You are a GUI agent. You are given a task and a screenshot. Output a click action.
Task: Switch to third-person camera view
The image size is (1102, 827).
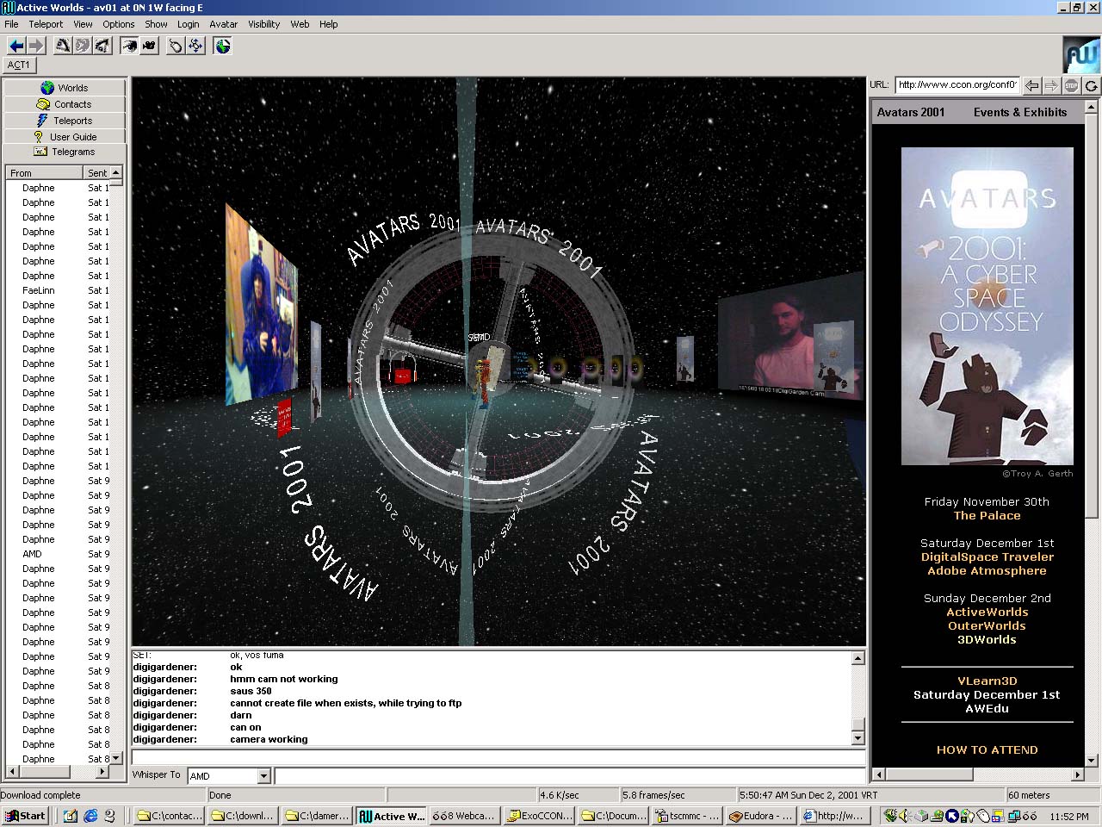click(x=149, y=46)
